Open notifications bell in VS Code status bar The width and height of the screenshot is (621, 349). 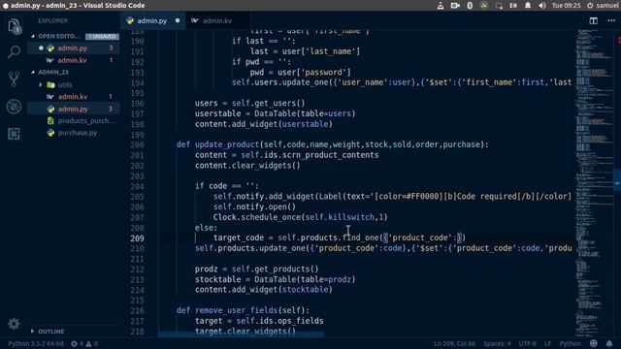point(609,343)
